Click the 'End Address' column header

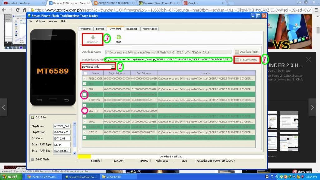pyautogui.click(x=144, y=73)
